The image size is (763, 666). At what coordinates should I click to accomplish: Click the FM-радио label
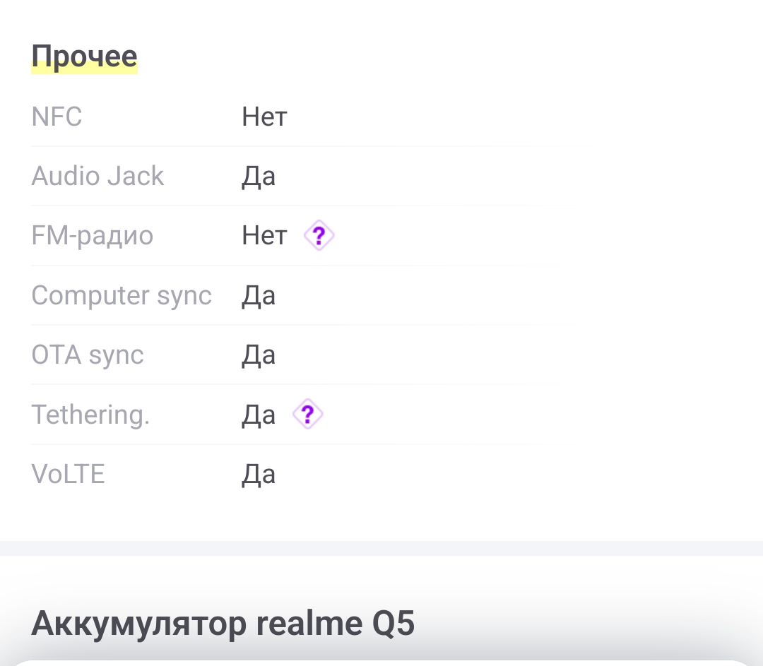(x=92, y=235)
